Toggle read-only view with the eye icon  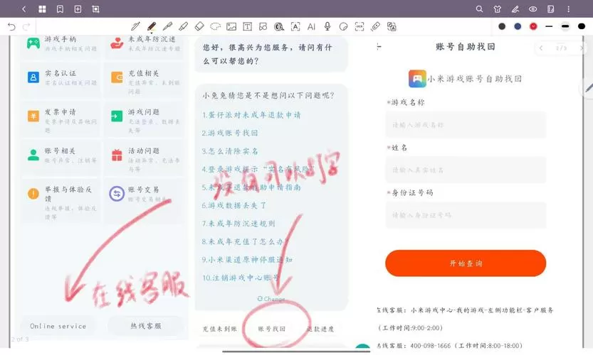click(x=533, y=9)
